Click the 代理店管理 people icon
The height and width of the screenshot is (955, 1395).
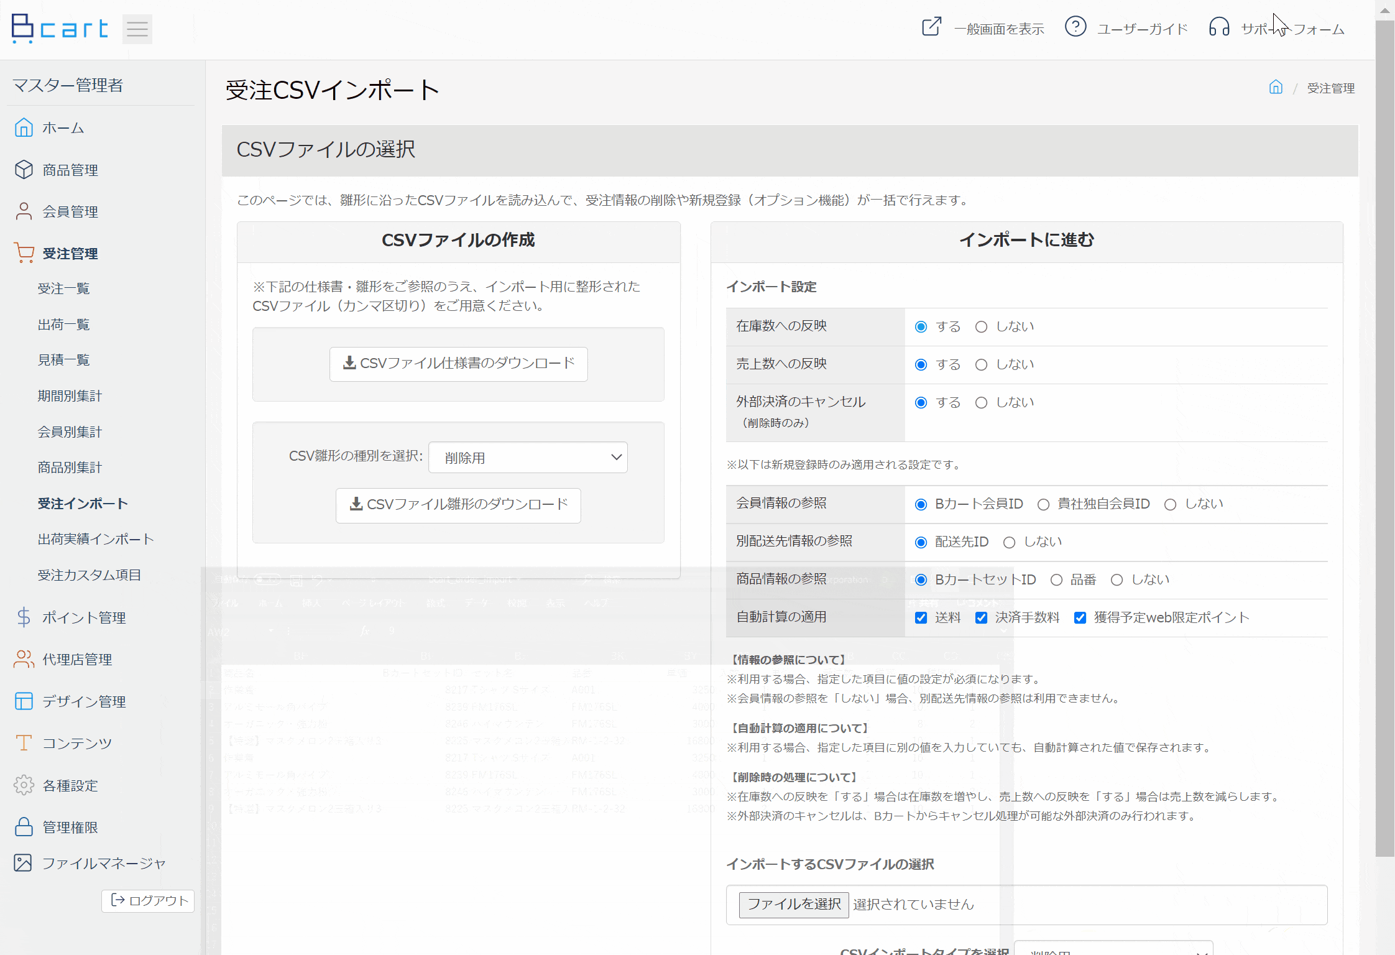pos(24,659)
